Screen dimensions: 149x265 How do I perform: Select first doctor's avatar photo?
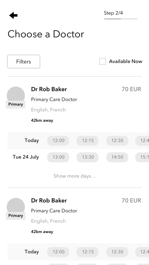pyautogui.click(x=16, y=96)
